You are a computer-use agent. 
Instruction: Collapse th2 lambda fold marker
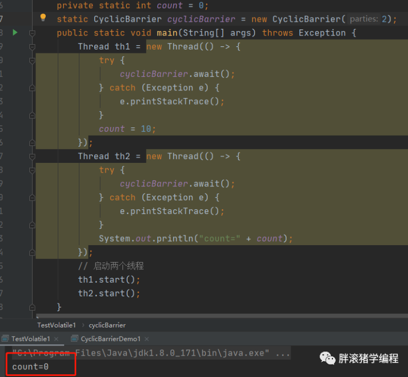[32, 156]
